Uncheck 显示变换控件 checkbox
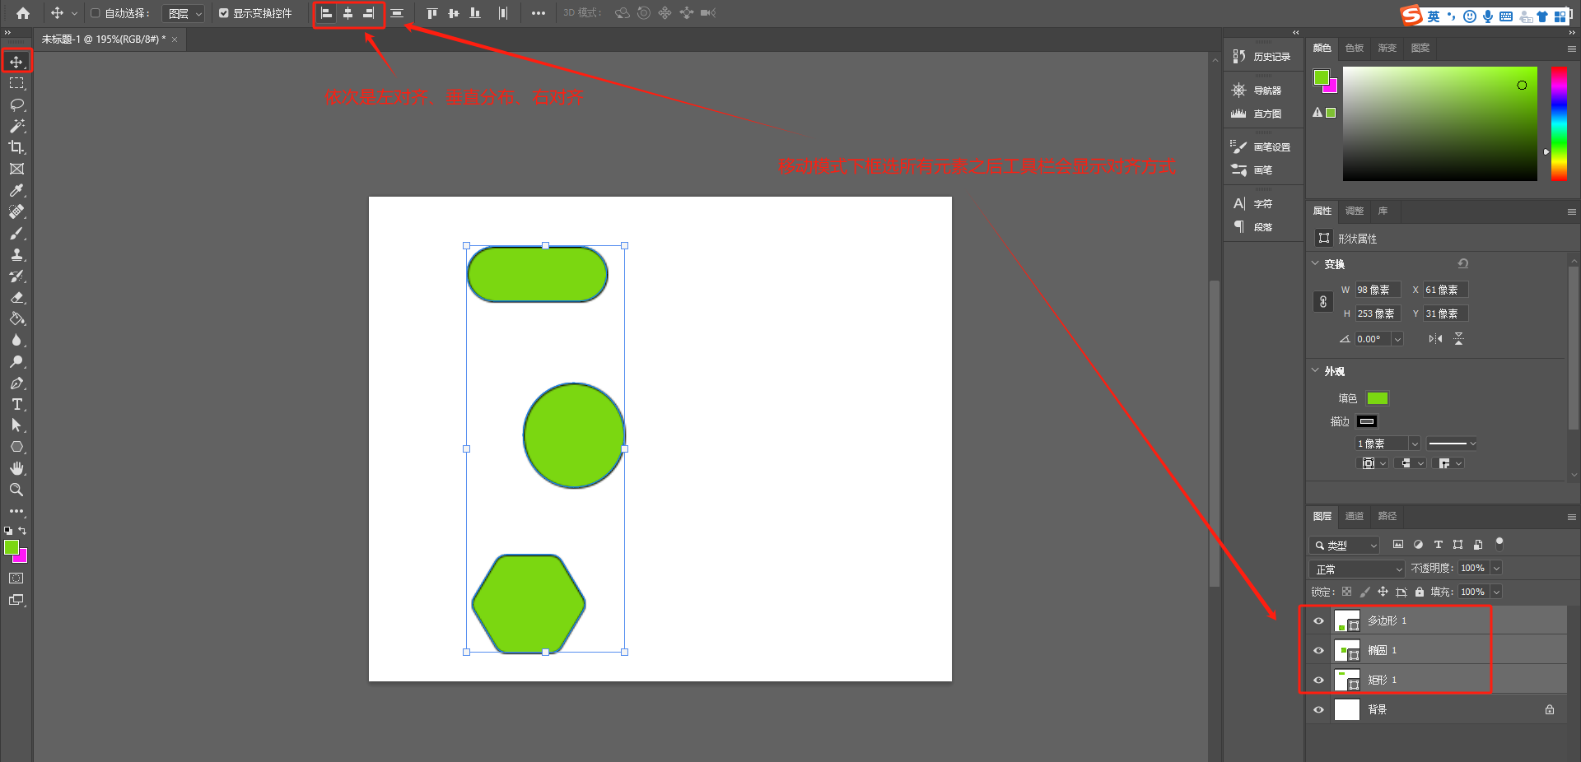Image resolution: width=1581 pixels, height=762 pixels. [x=223, y=13]
